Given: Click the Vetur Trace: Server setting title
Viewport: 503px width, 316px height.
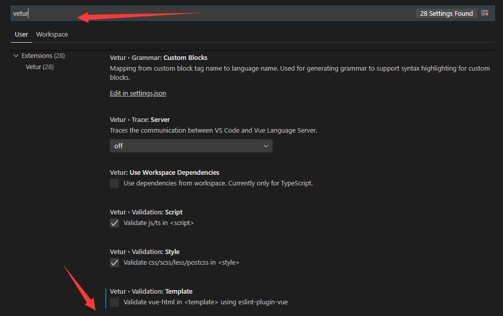Looking at the screenshot, I should pyautogui.click(x=139, y=119).
